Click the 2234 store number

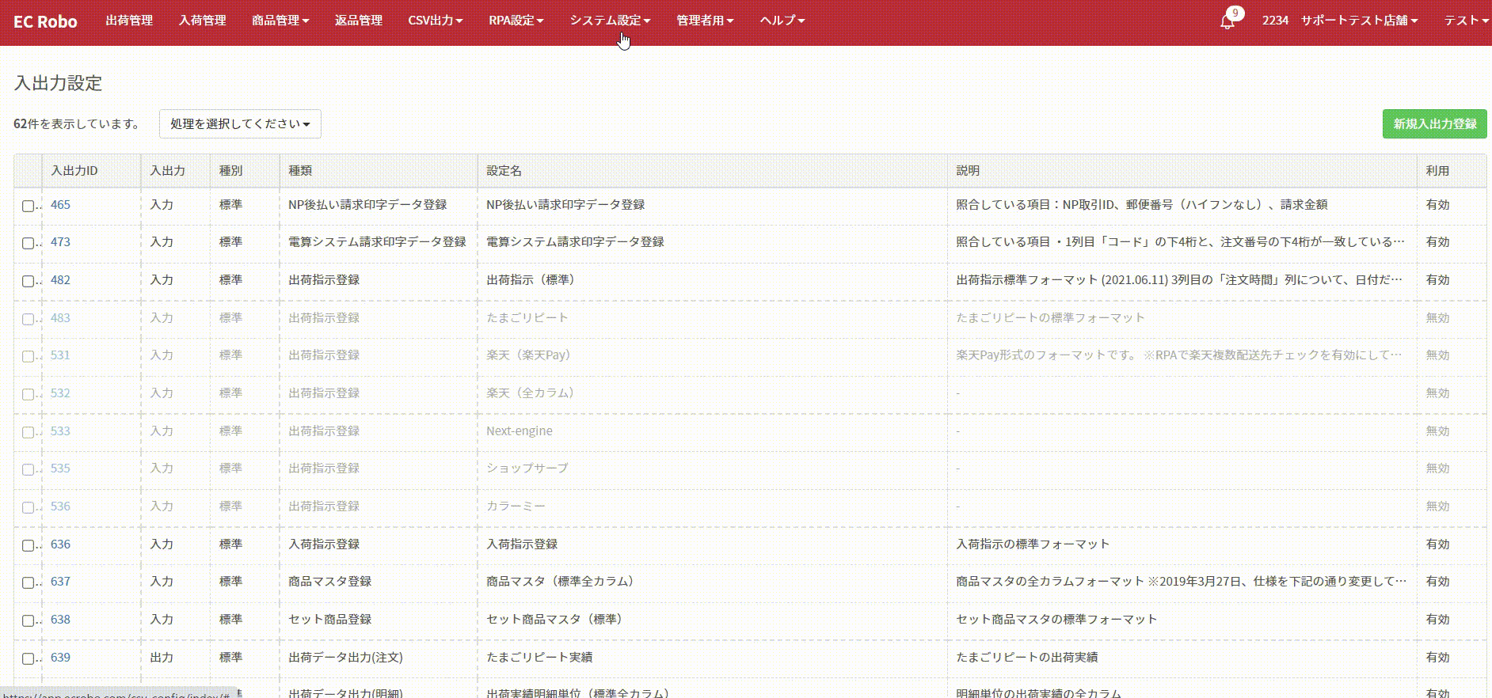pos(1275,21)
